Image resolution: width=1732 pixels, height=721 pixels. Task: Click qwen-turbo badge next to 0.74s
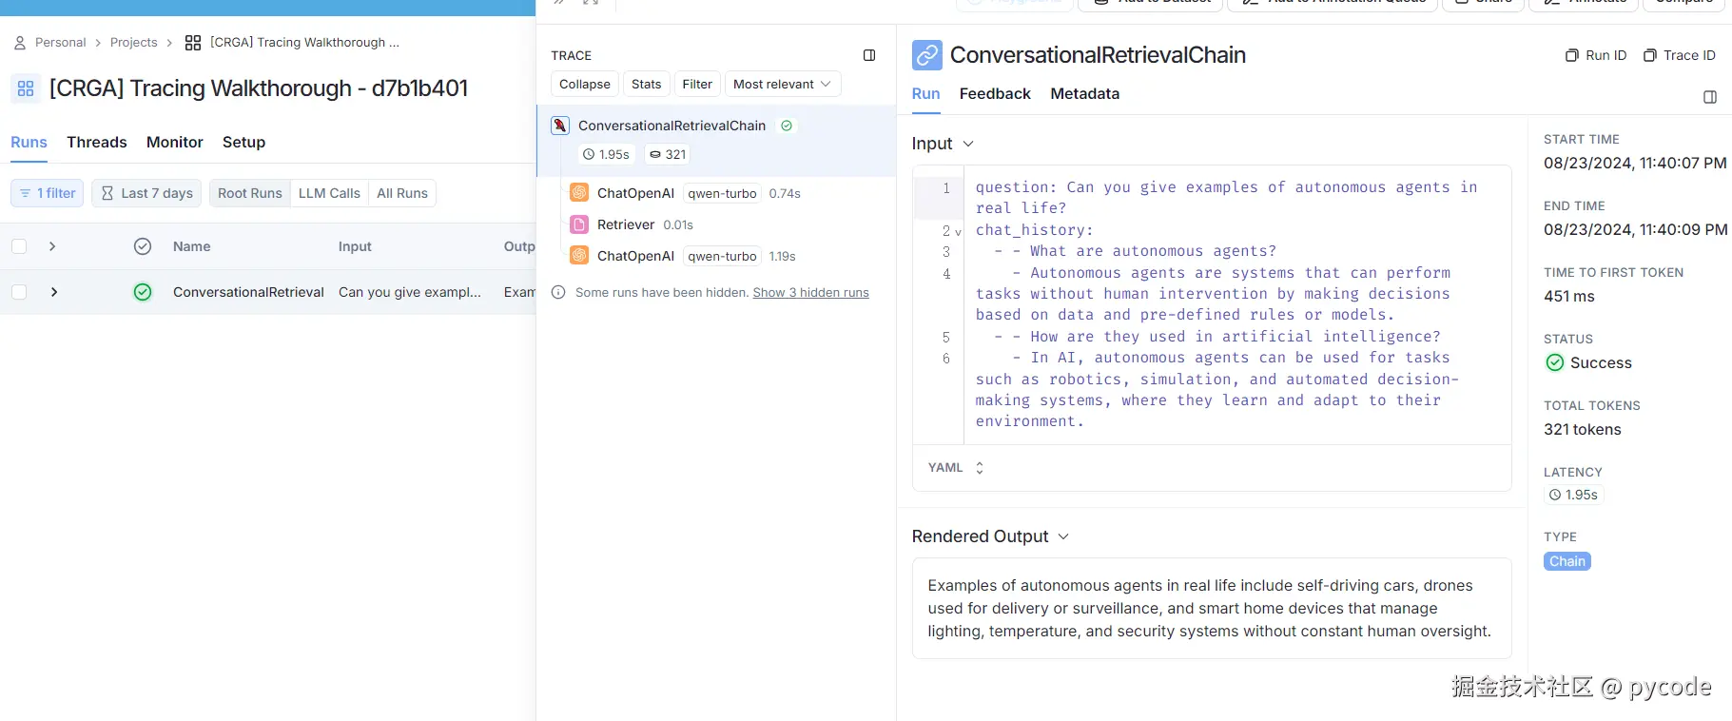click(723, 193)
